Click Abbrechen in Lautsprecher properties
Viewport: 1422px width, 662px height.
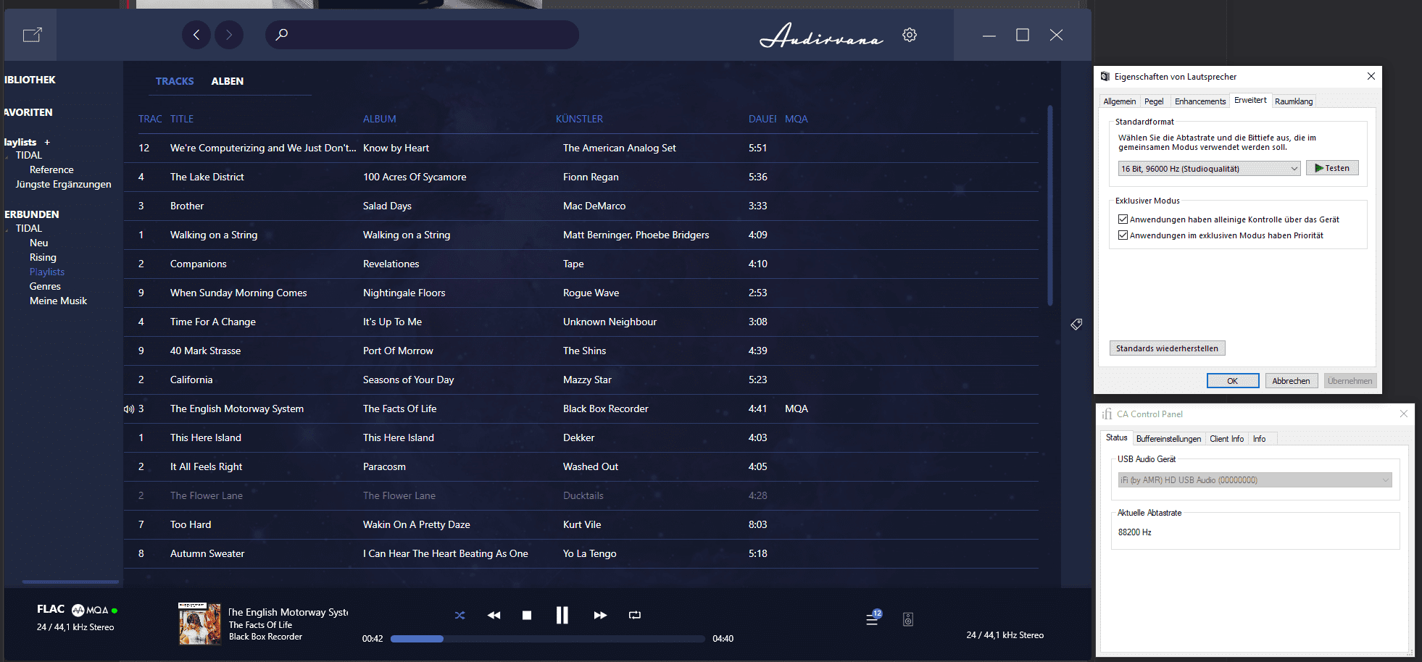1292,381
